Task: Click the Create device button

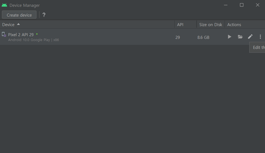Action: point(19,15)
